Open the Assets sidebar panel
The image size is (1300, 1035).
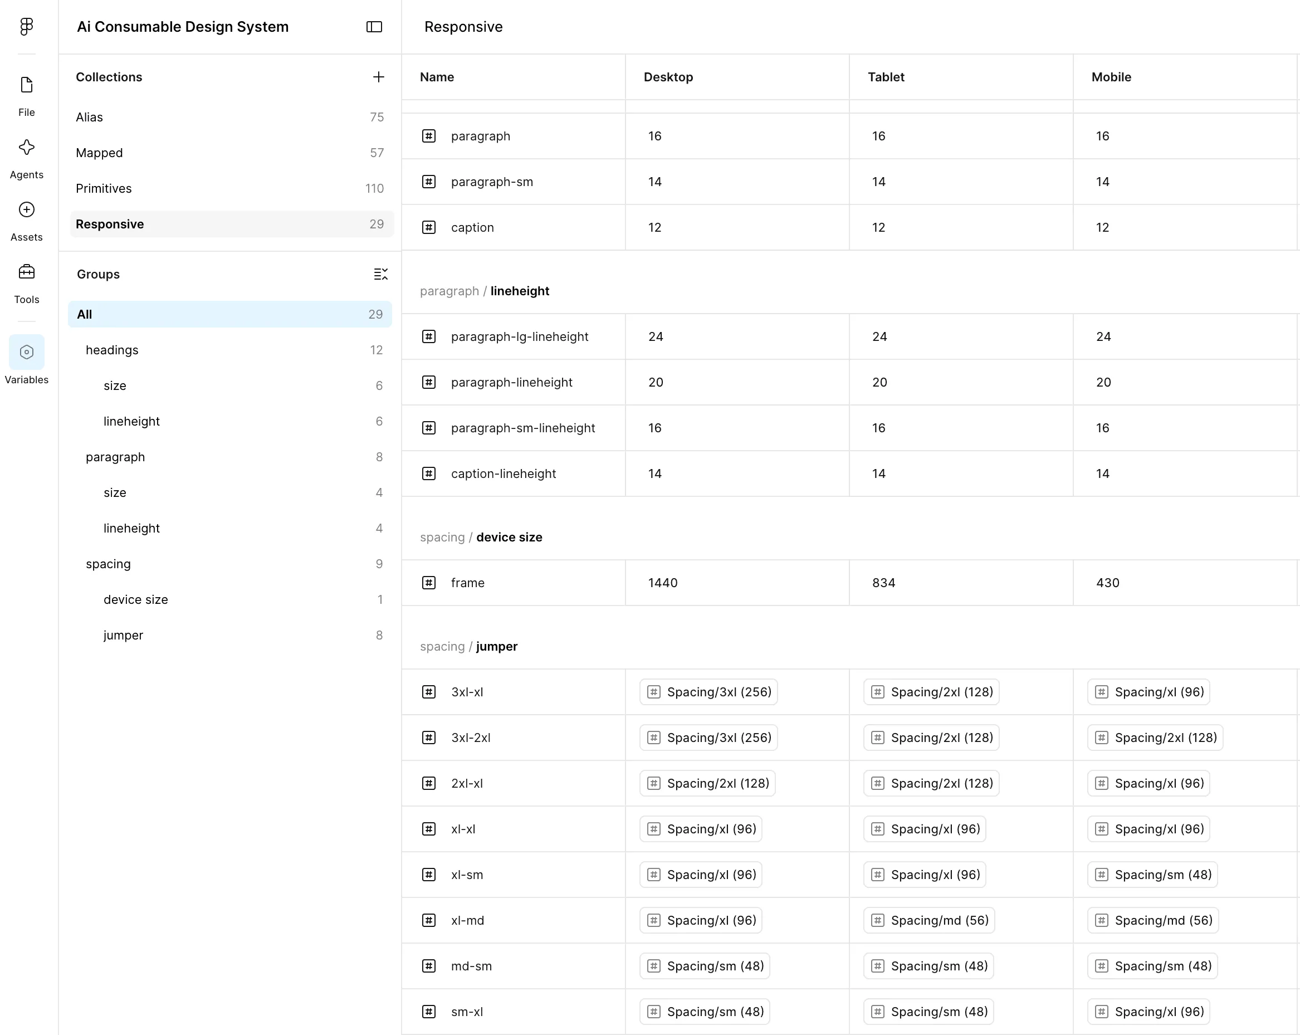click(x=27, y=221)
